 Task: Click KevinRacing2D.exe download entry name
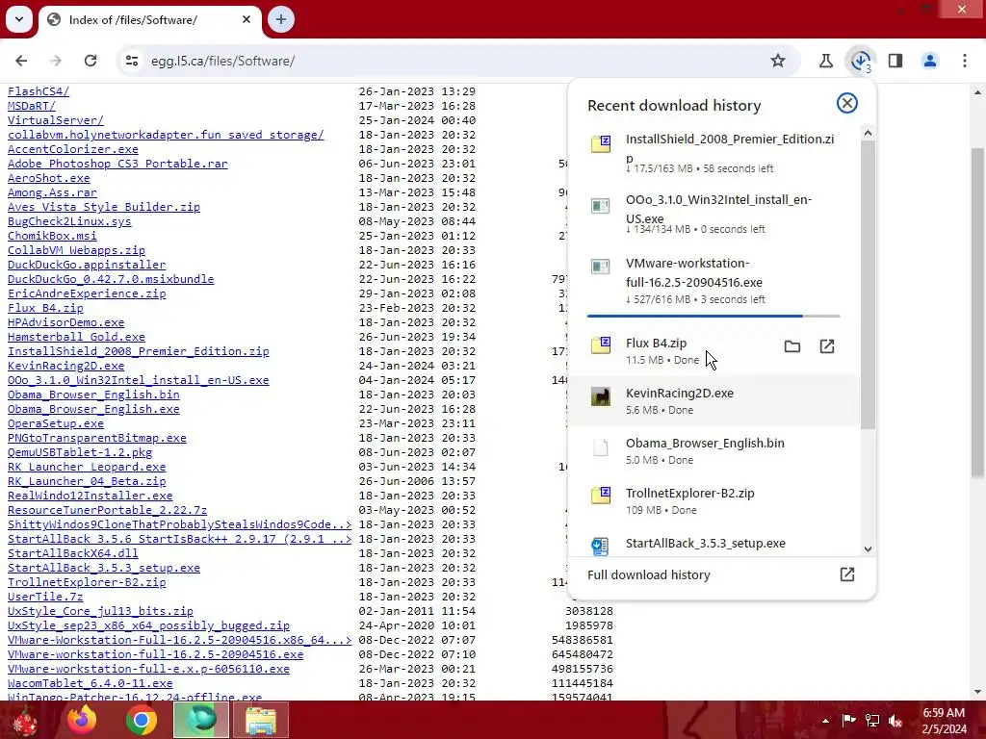tap(679, 394)
